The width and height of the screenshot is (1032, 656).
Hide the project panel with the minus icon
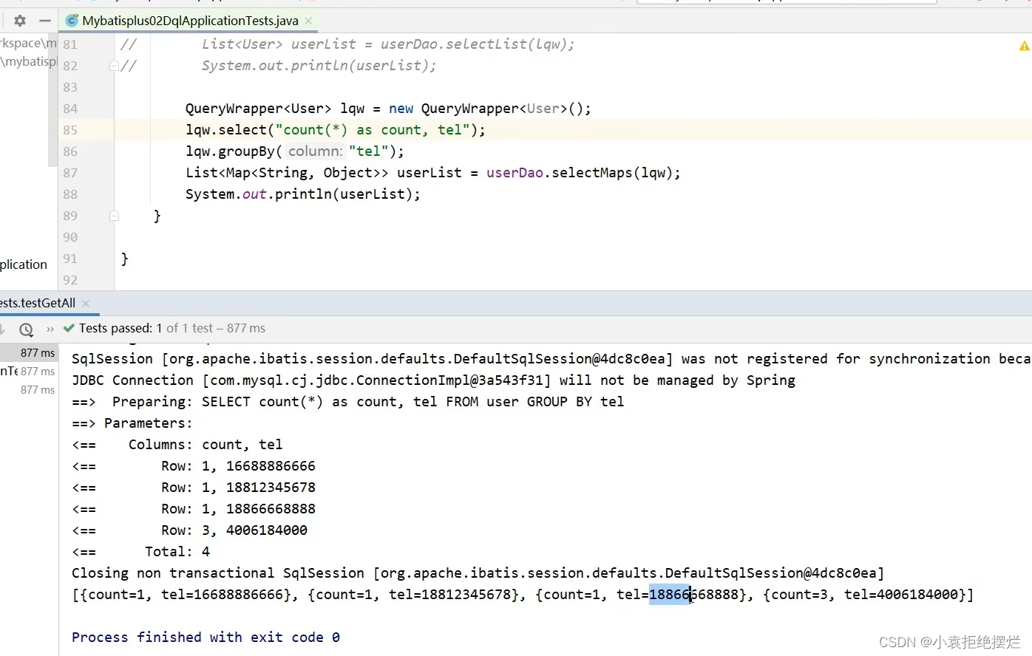coord(45,21)
